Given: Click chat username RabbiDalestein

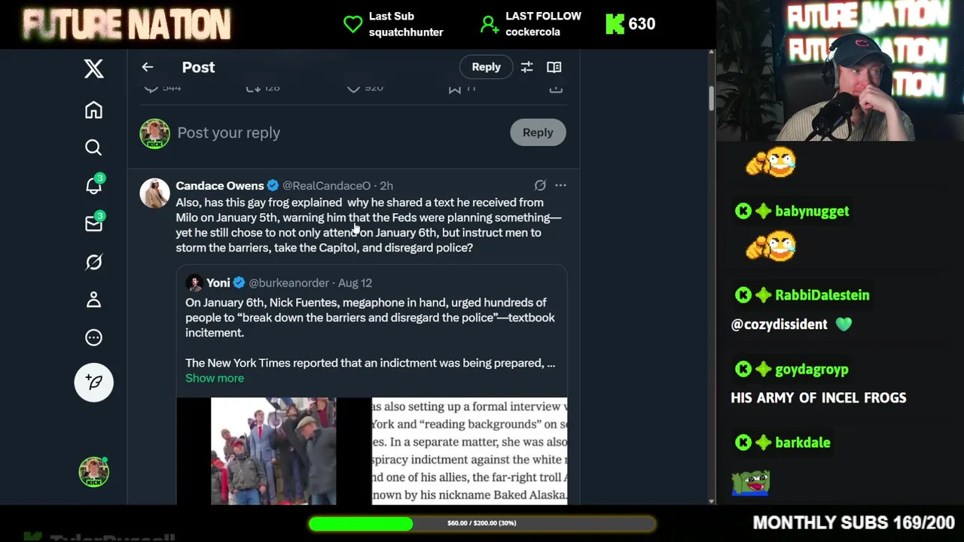Looking at the screenshot, I should (822, 295).
